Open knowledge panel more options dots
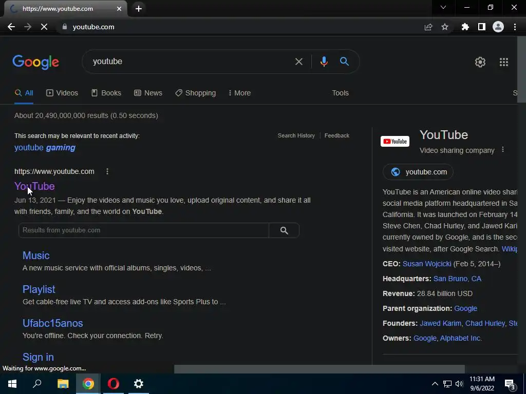This screenshot has height=394, width=526. pos(502,149)
